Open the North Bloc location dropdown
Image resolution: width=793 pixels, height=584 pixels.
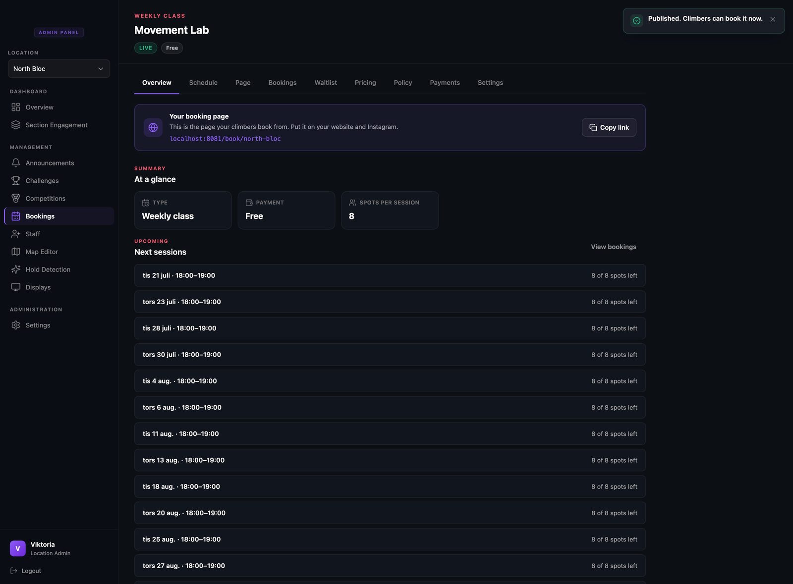(59, 69)
